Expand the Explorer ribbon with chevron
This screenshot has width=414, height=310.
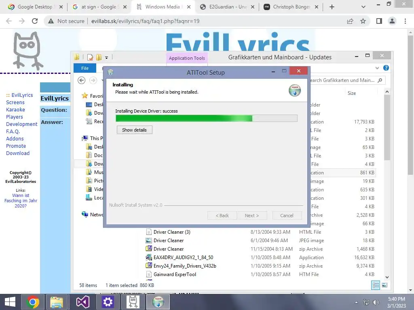click(377, 68)
